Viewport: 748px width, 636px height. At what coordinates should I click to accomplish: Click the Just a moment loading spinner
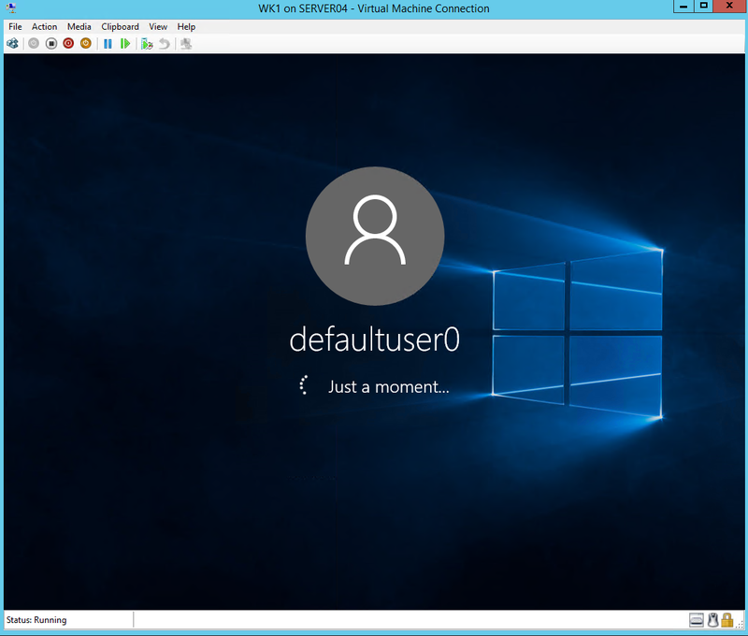(x=303, y=384)
